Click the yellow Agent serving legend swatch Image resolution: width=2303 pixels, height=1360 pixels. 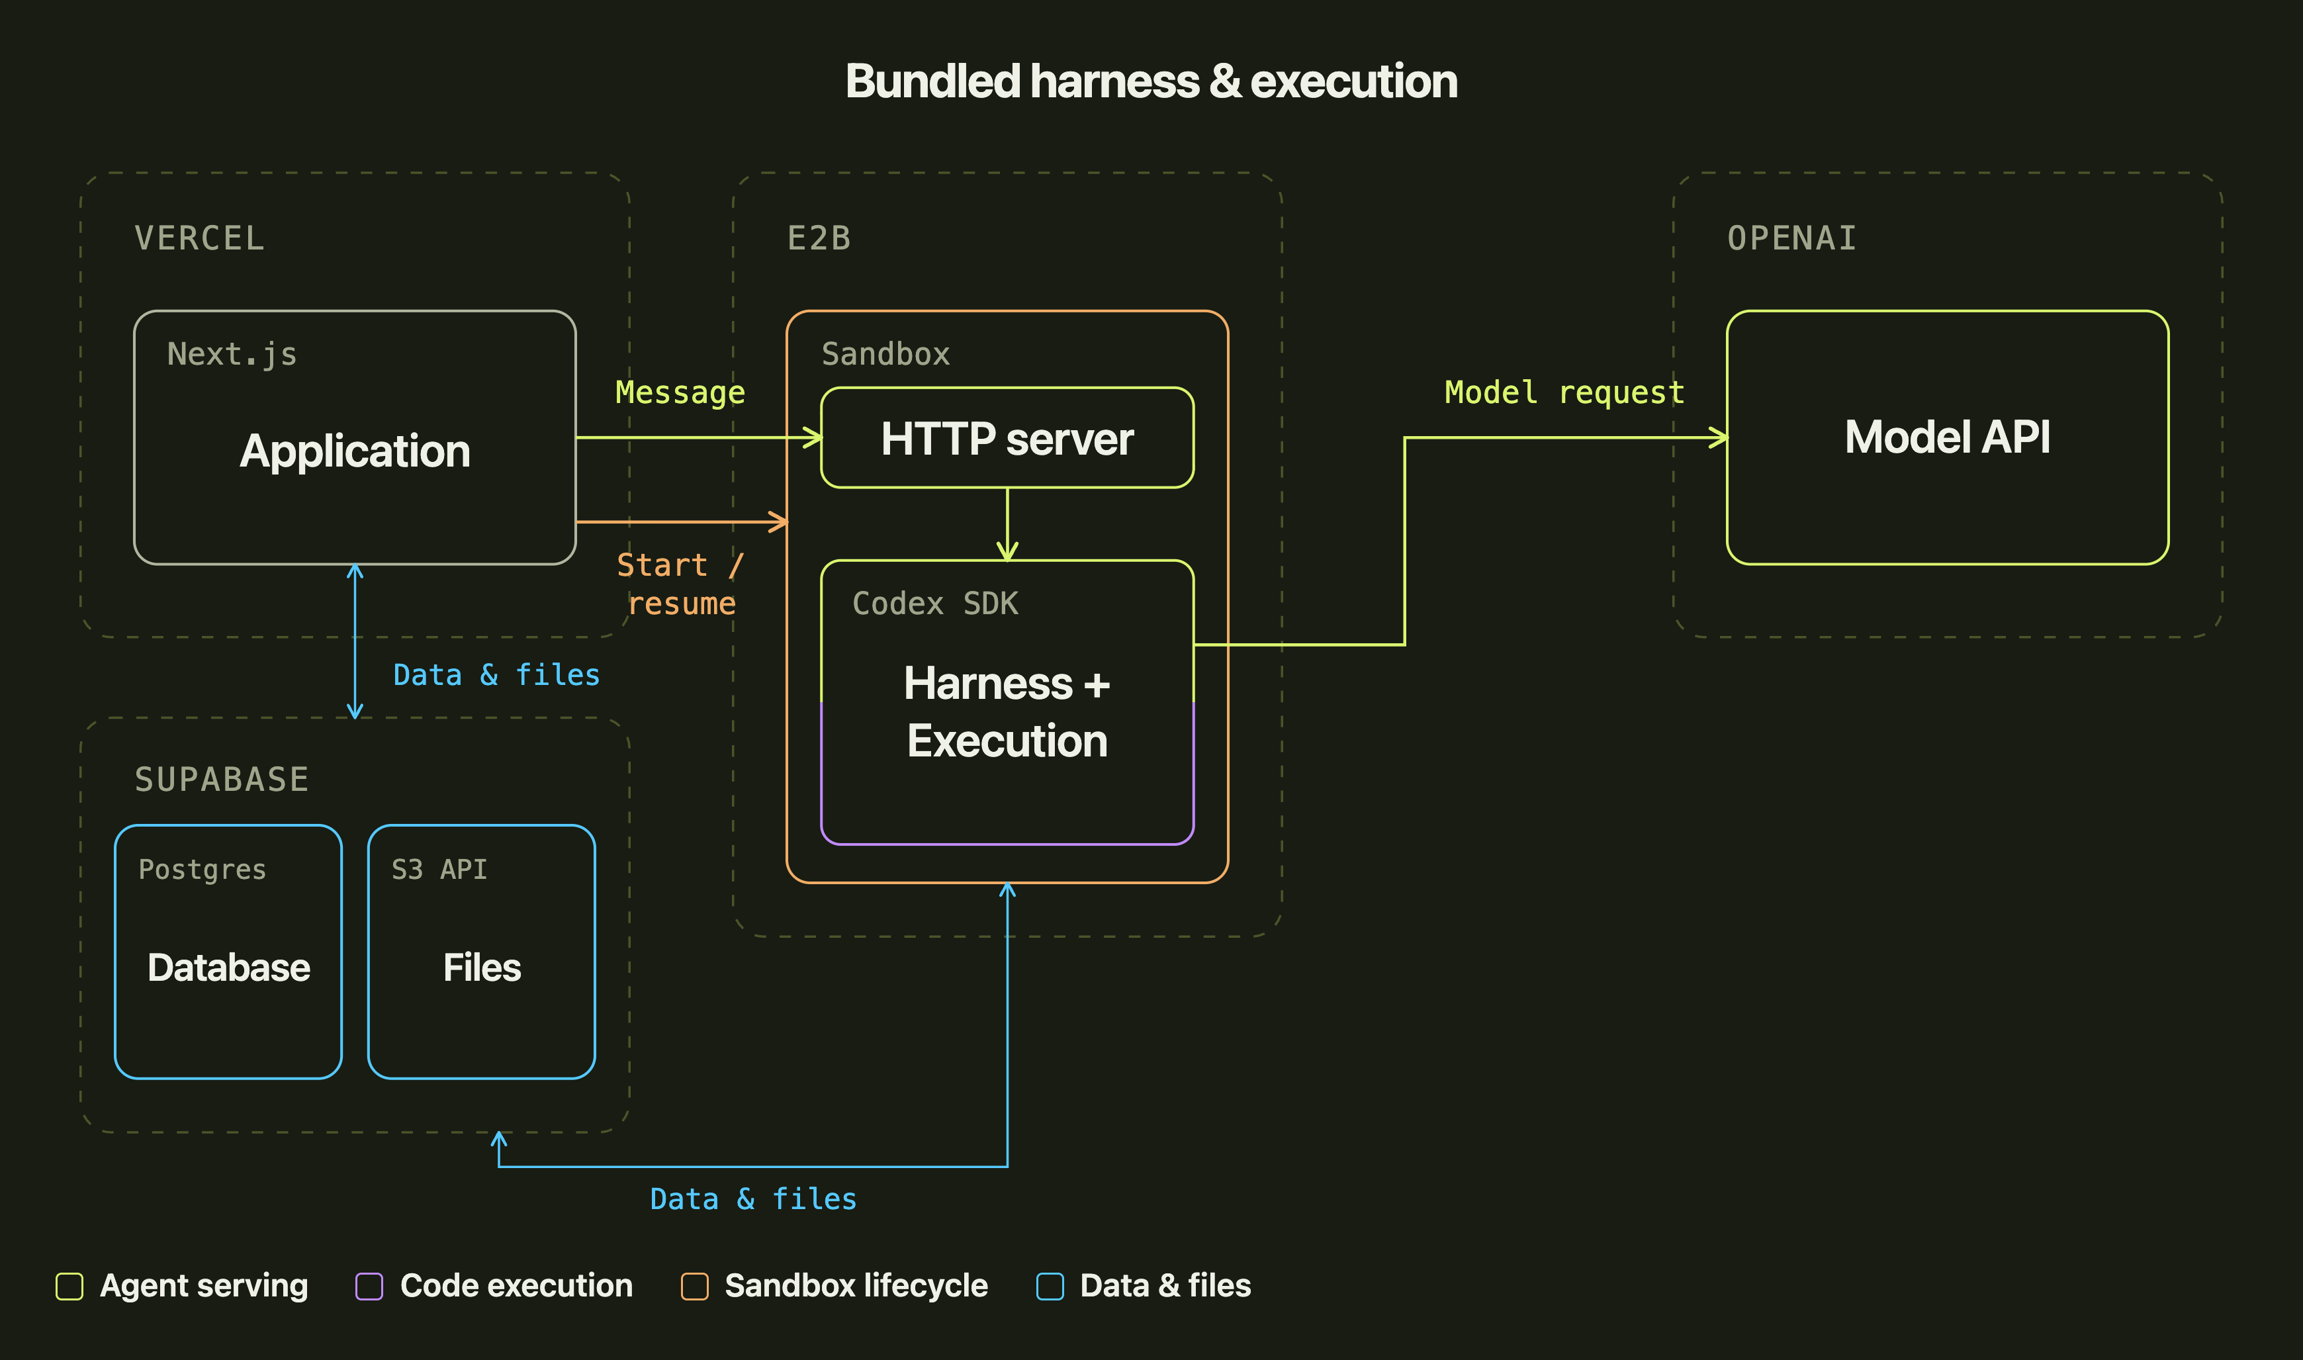coord(69,1286)
